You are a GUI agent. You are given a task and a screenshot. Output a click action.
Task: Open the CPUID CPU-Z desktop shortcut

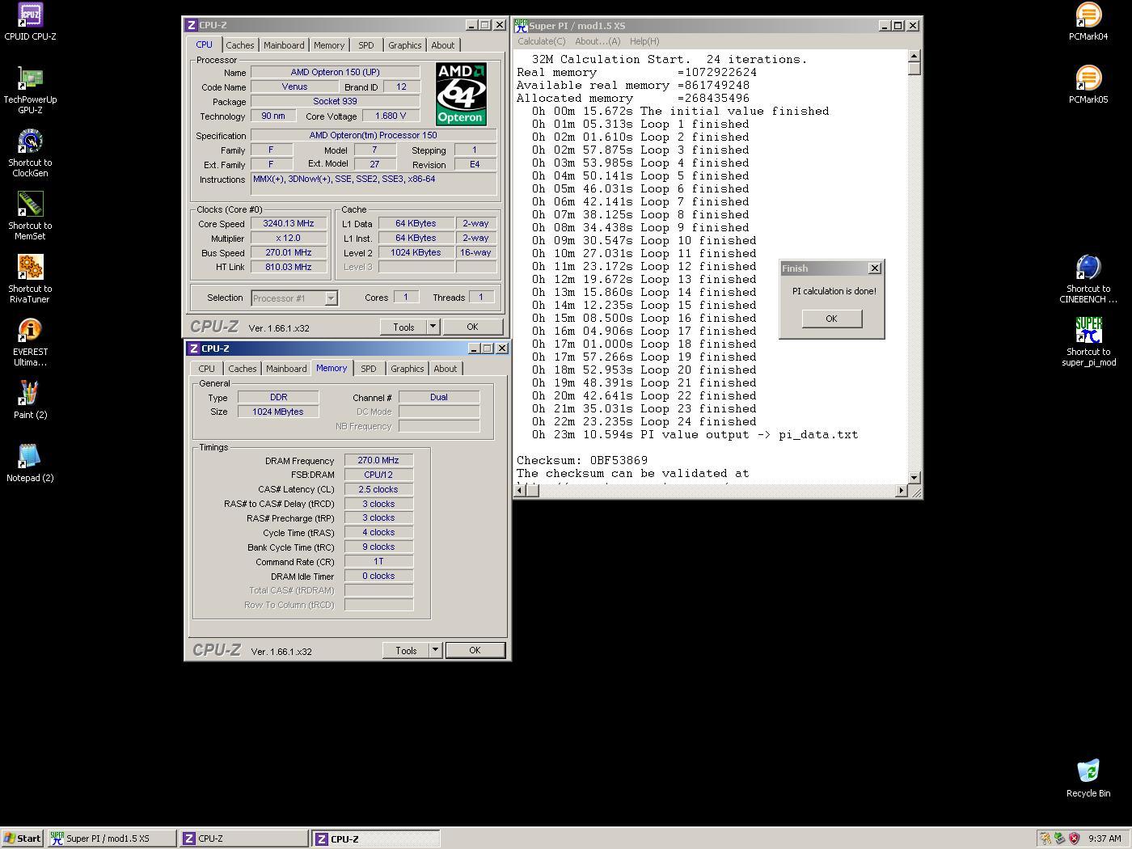[x=30, y=15]
